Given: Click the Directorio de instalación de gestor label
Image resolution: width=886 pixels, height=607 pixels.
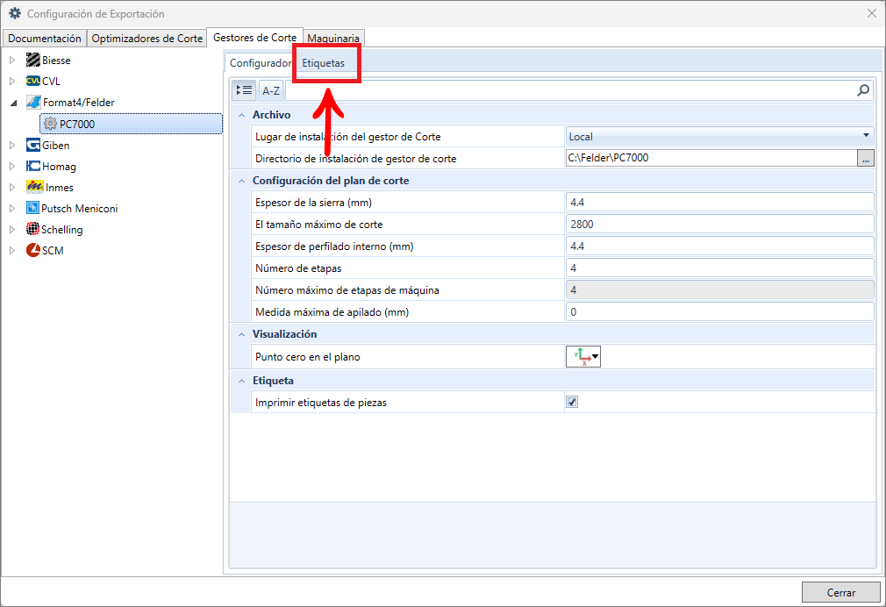Looking at the screenshot, I should [355, 159].
